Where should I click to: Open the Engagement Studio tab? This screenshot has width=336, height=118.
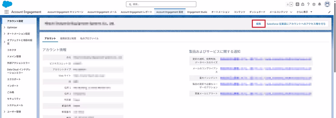197,12
